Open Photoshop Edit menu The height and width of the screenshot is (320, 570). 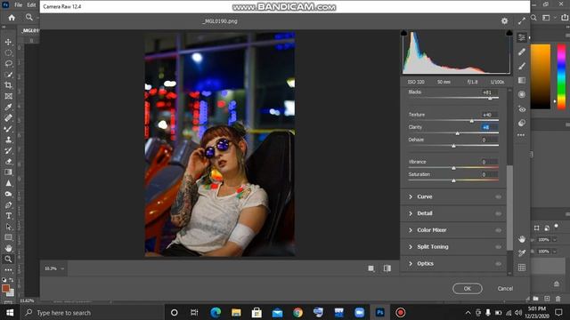(x=32, y=5)
